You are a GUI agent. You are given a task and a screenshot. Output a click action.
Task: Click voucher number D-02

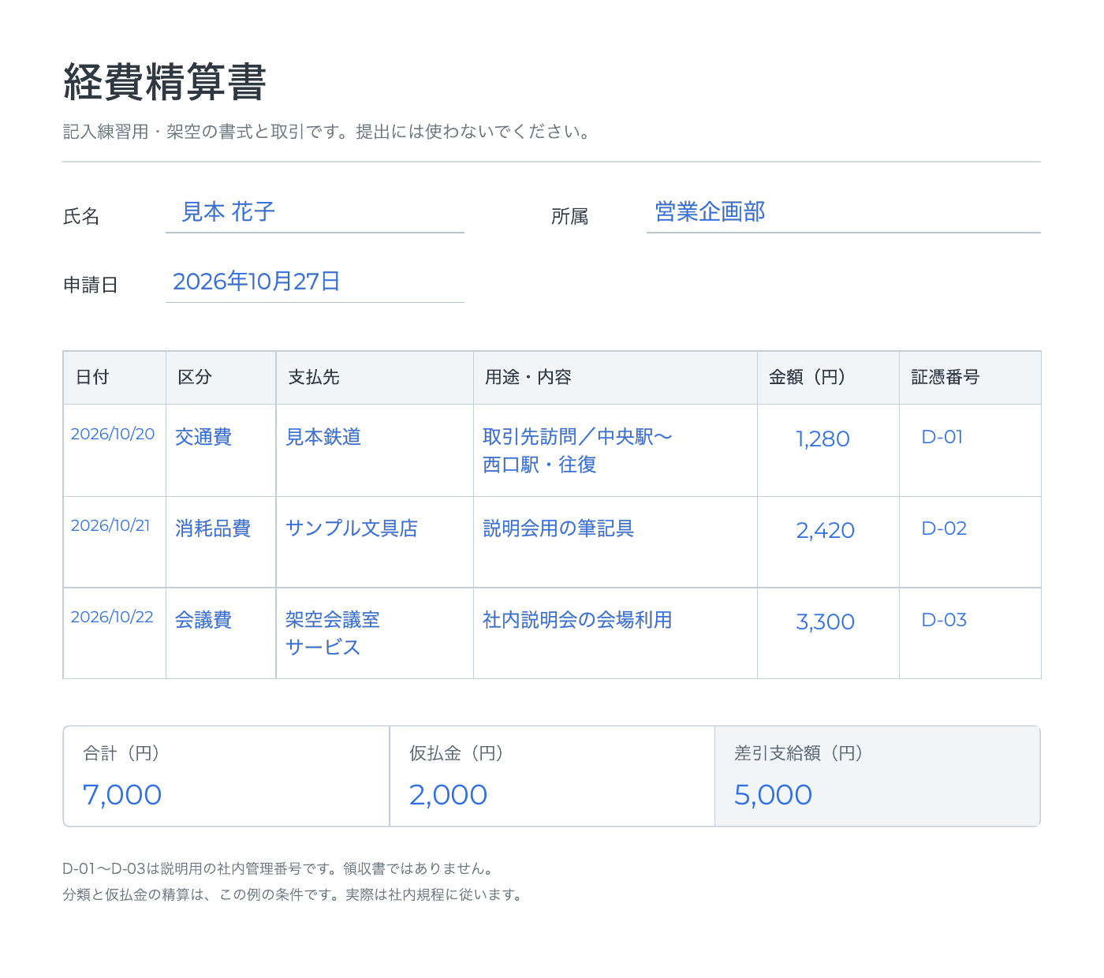pyautogui.click(x=944, y=528)
